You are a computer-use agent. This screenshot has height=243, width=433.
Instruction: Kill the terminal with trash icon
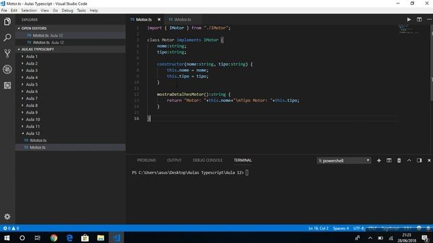(x=398, y=161)
